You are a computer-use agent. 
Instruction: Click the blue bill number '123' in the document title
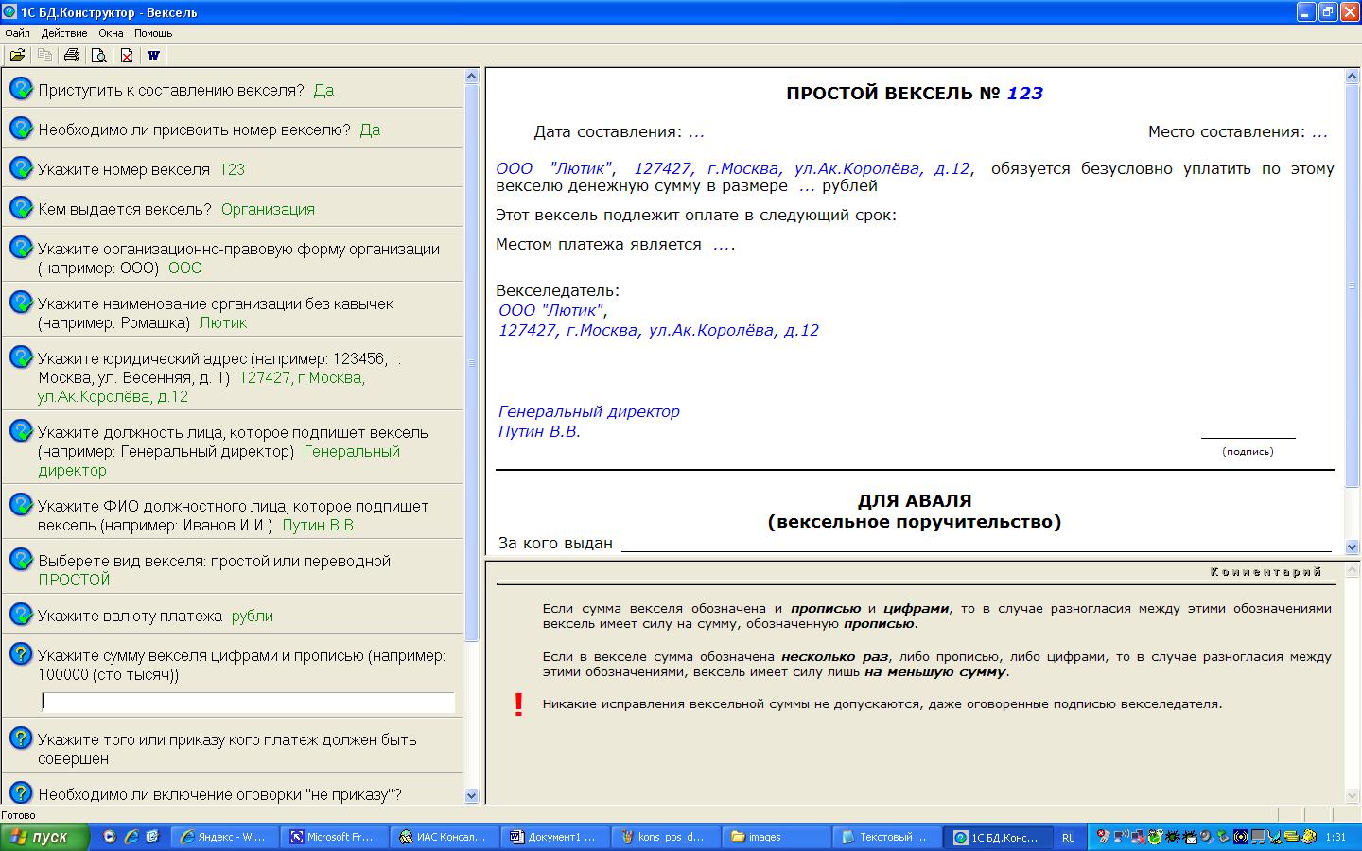click(1025, 94)
